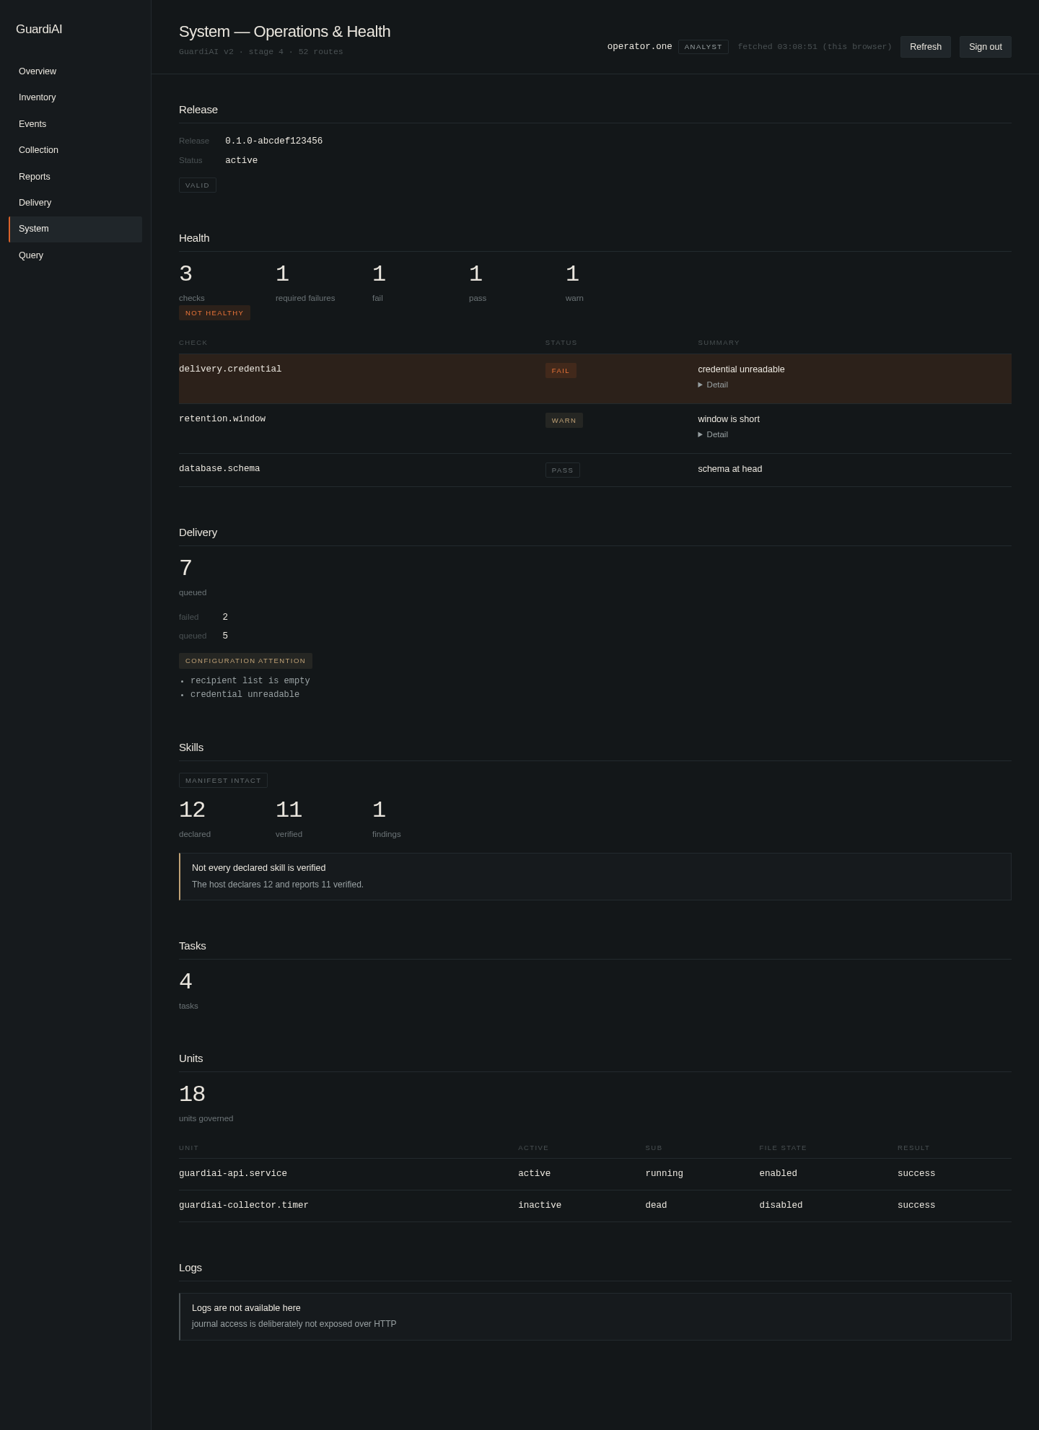Click the Refresh button
1039x1430 pixels.
(x=925, y=47)
